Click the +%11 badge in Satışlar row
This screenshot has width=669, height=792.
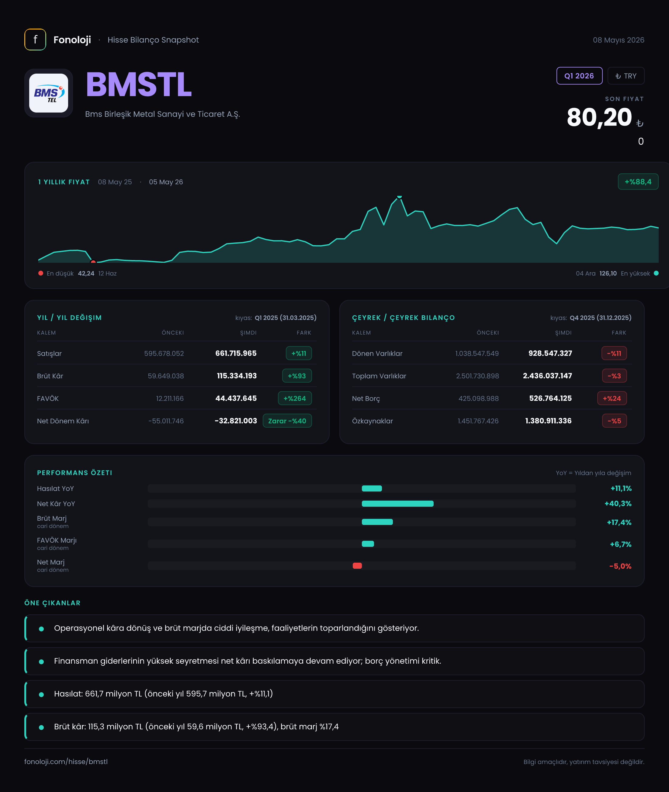[299, 353]
